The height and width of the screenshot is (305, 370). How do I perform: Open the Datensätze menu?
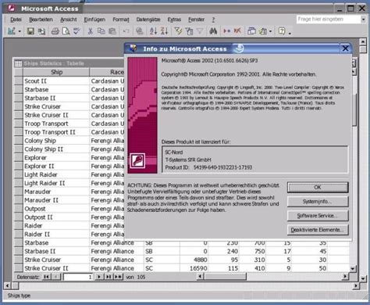(x=148, y=20)
